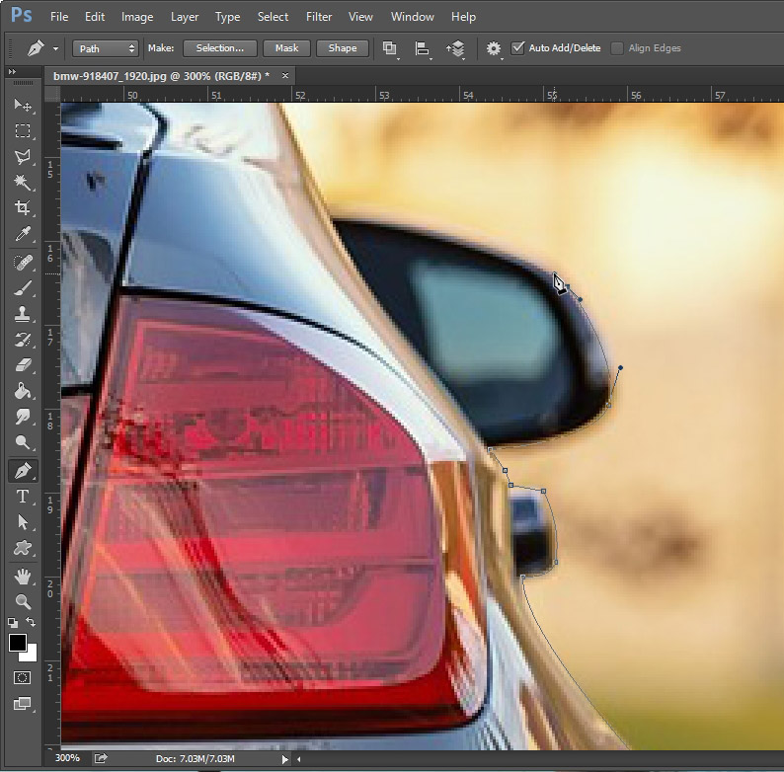Select the Rectangular Marquee tool
784x772 pixels.
tap(22, 131)
